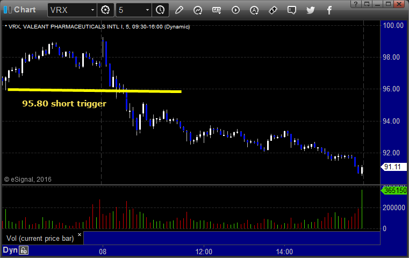
Task: Click the trade arrows icon
Action: (273, 10)
